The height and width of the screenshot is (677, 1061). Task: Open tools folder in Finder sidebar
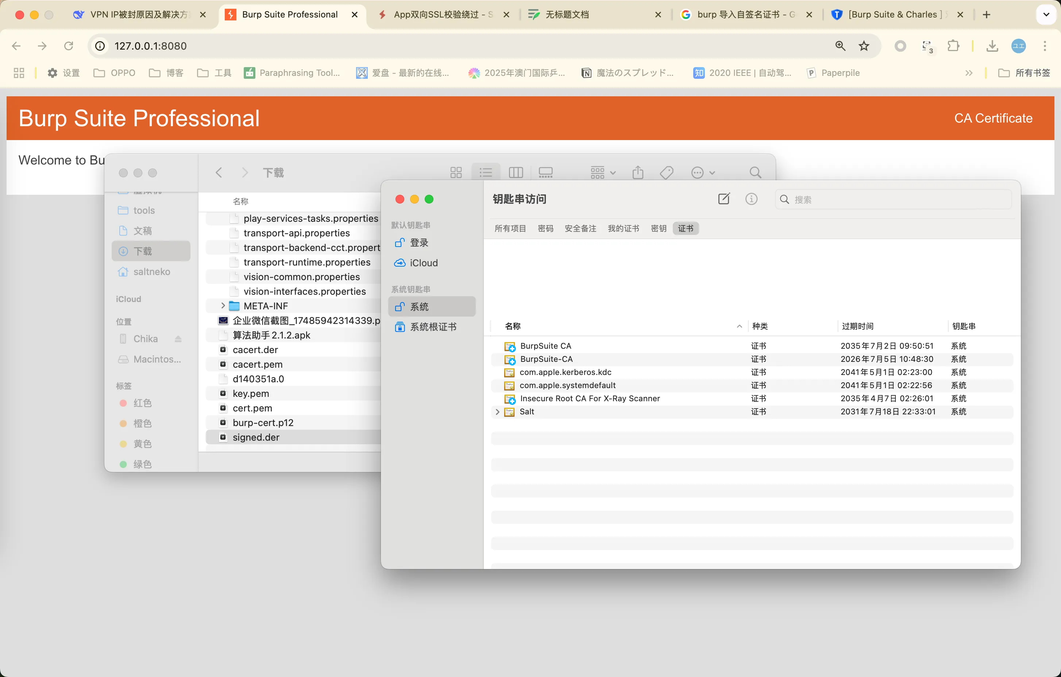[x=151, y=210]
